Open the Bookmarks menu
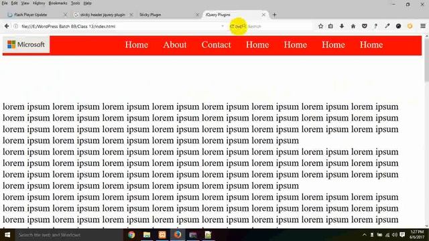 coord(58,3)
